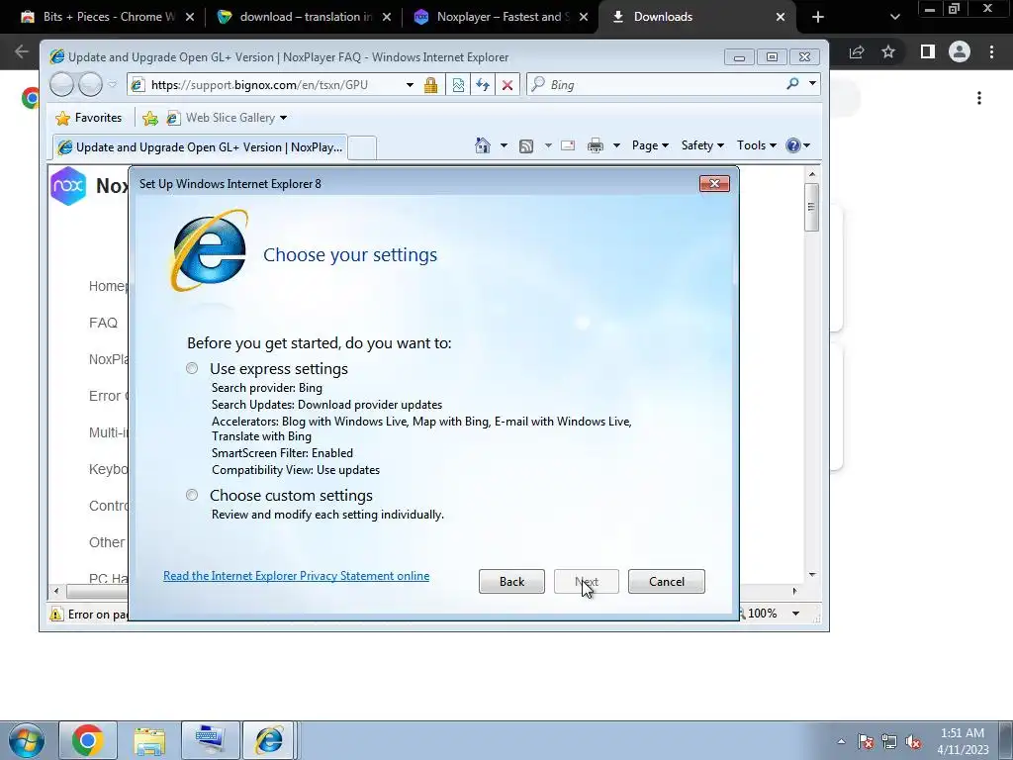Switch to Noxplayer Chrome tab
The image size is (1013, 760).
click(500, 17)
